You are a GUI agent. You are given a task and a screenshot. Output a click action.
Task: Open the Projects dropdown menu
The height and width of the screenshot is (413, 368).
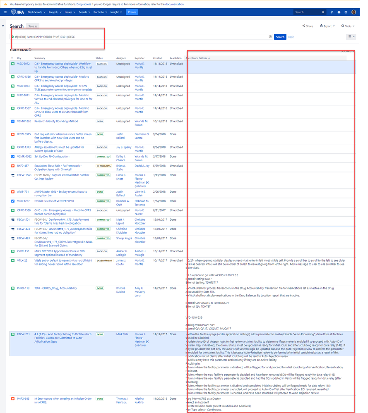coord(55,12)
